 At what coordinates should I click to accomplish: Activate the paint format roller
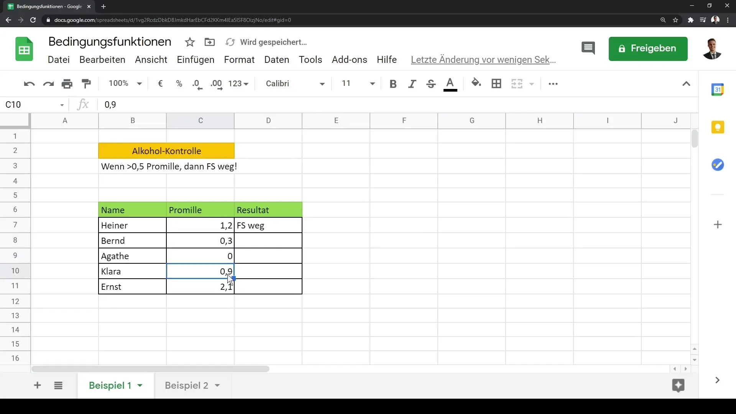pyautogui.click(x=87, y=84)
